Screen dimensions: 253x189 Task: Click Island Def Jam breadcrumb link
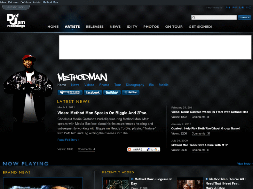[9, 2]
